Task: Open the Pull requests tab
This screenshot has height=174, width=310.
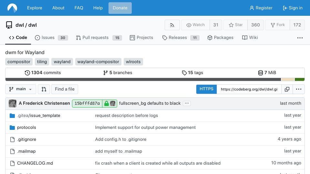Action: (99, 38)
